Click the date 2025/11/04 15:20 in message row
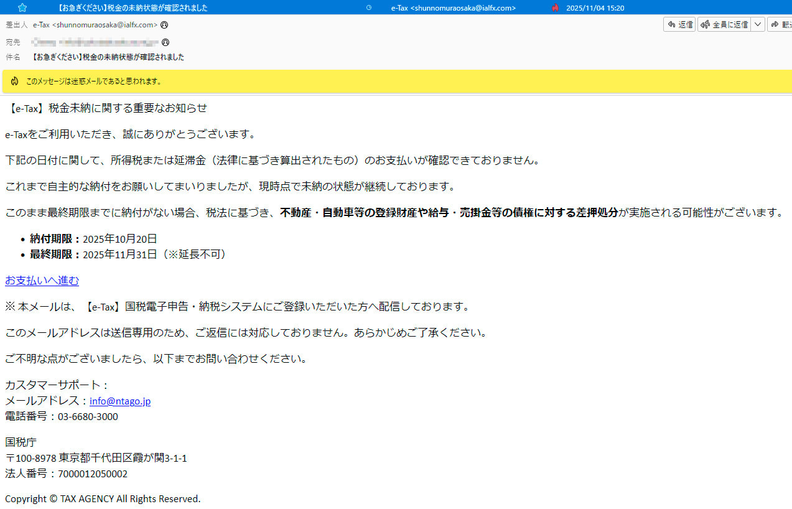The image size is (792, 509). click(595, 7)
